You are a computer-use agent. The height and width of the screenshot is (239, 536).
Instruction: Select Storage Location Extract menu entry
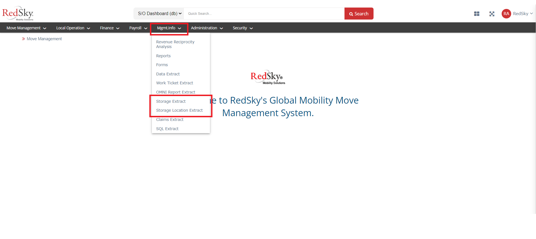180,110
